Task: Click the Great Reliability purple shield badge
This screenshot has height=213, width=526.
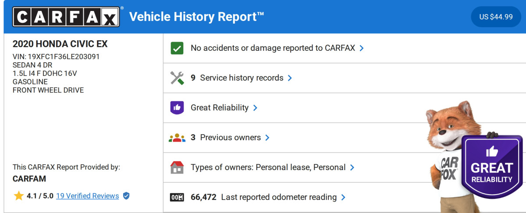Action: [492, 167]
